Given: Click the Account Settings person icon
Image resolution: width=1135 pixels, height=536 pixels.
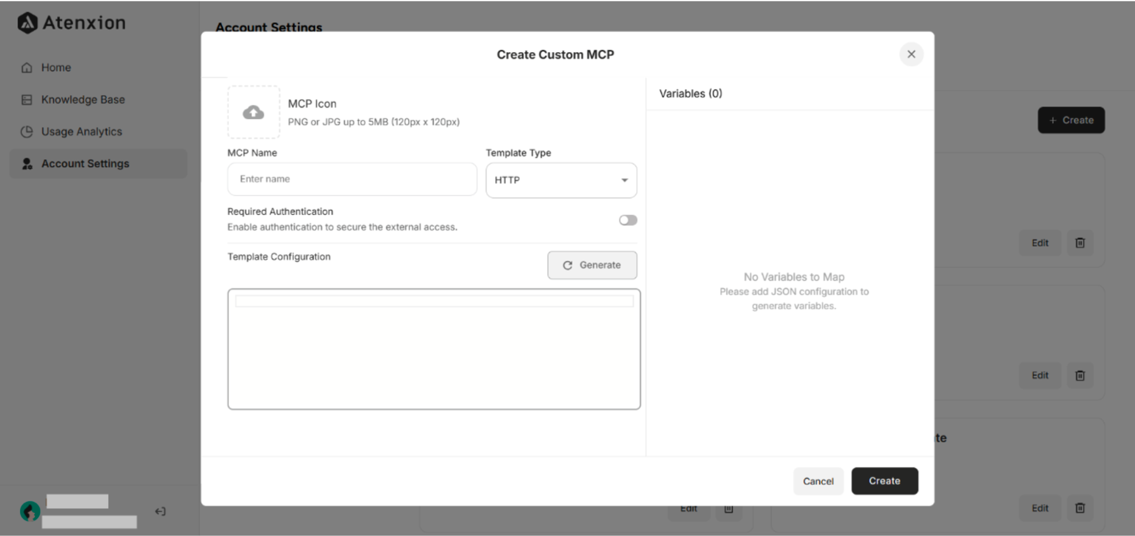Looking at the screenshot, I should point(27,163).
